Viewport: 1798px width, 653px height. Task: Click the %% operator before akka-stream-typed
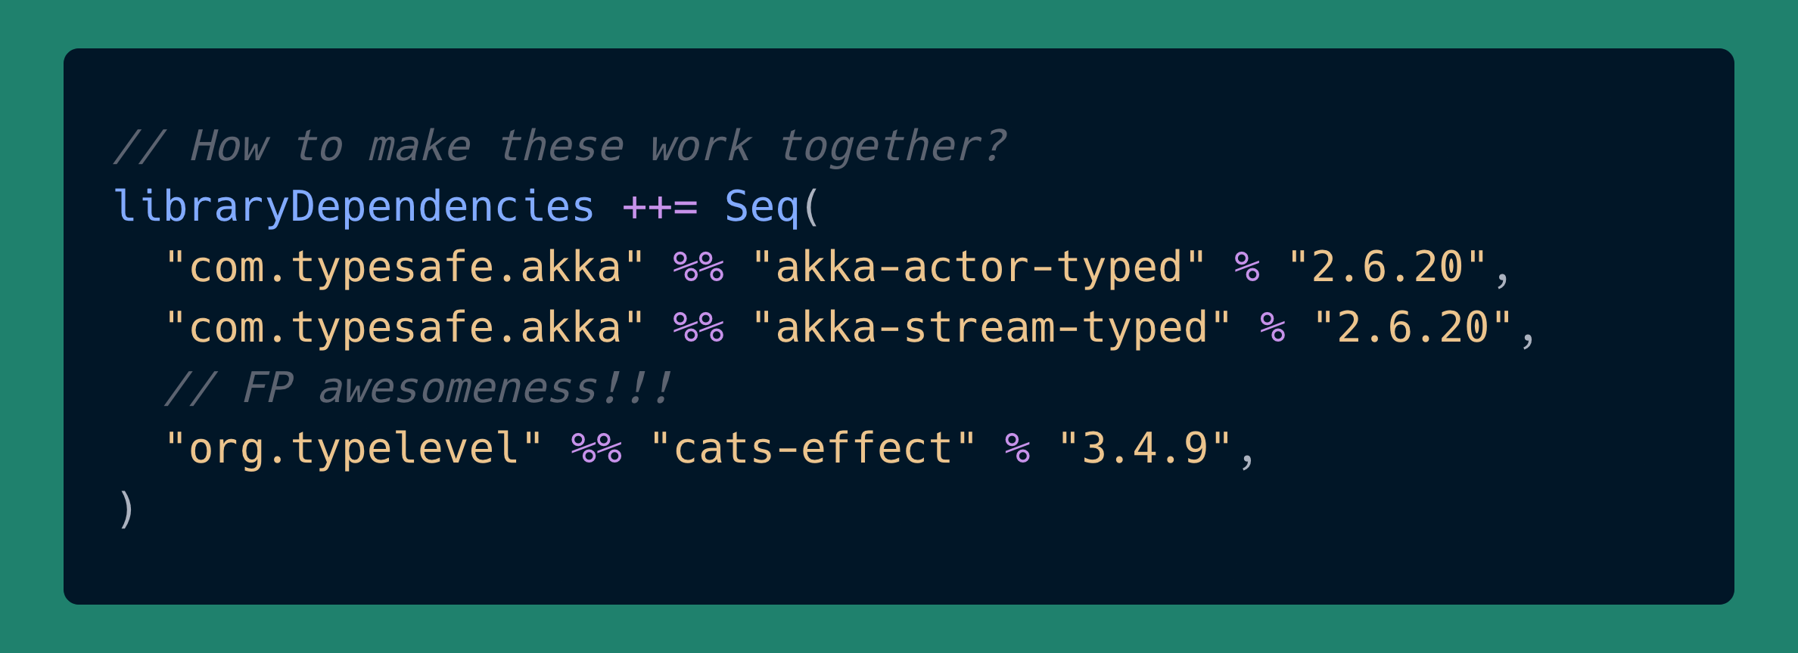coord(698,328)
